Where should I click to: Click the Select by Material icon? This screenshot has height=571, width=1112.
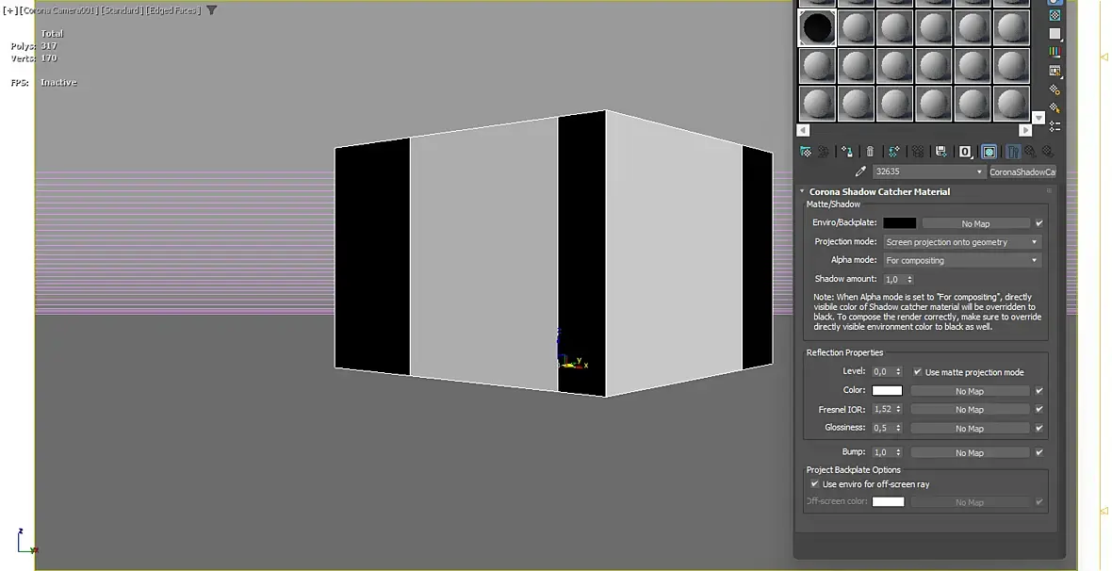pos(1055,107)
